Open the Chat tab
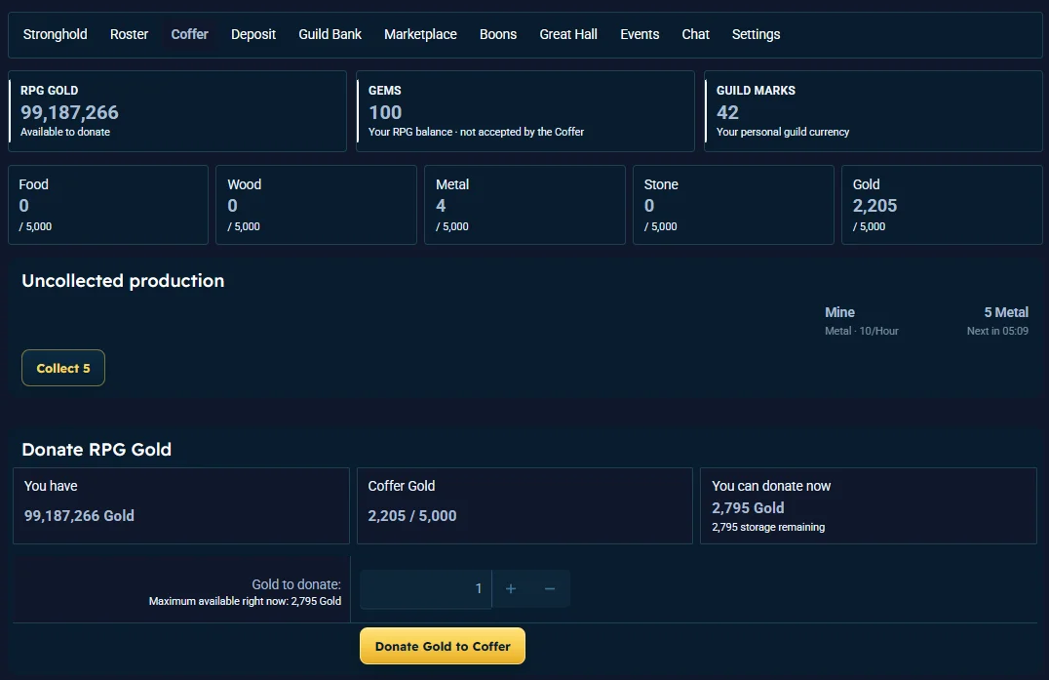The image size is (1049, 680). 696,34
